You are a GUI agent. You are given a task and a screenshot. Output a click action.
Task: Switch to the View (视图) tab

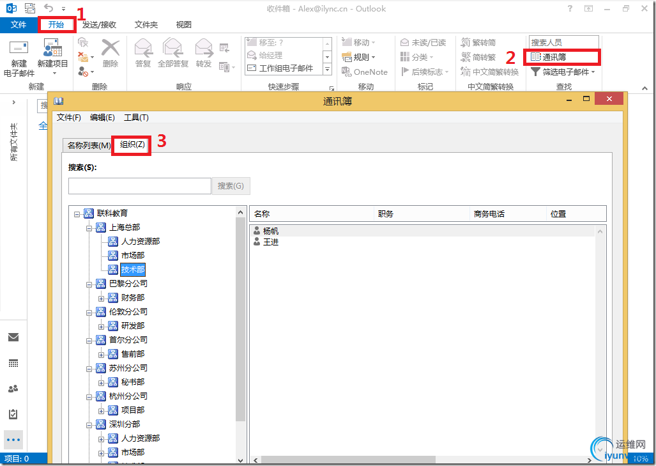(184, 25)
